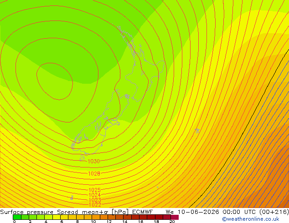Viewport: 289px width, 223px height.
Task: Click the 1025 isobar label
Action: pyautogui.click(x=94, y=190)
